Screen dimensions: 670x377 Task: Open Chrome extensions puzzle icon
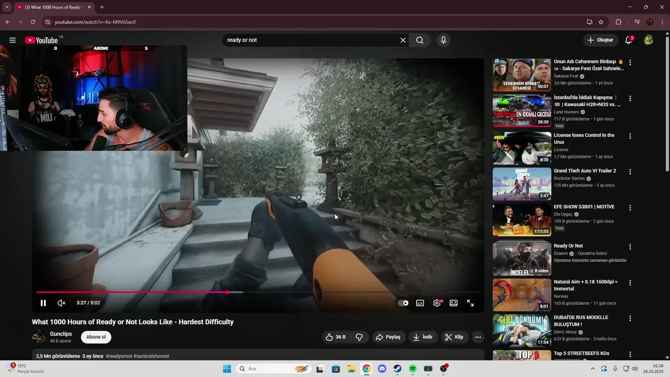[618, 22]
